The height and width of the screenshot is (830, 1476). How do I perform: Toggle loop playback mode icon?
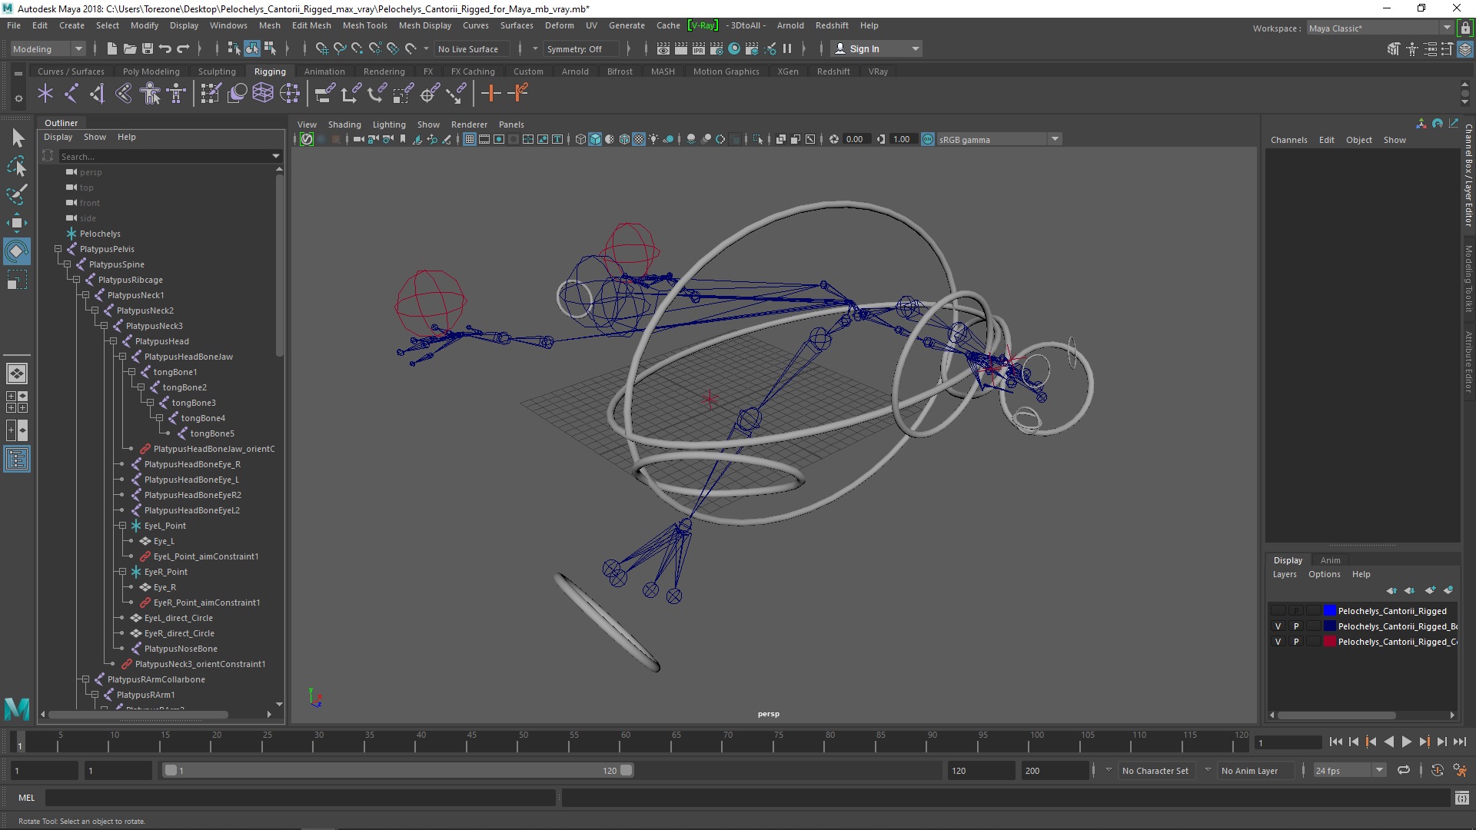tap(1404, 770)
